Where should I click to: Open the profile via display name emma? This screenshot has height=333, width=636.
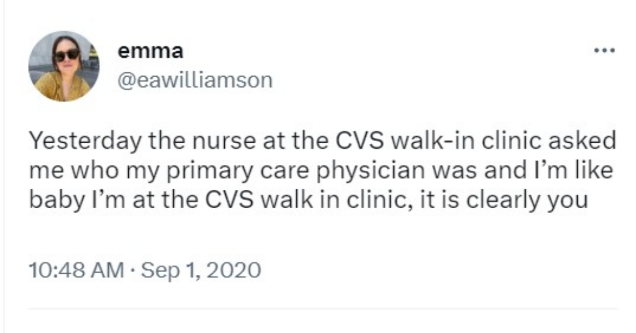point(150,51)
